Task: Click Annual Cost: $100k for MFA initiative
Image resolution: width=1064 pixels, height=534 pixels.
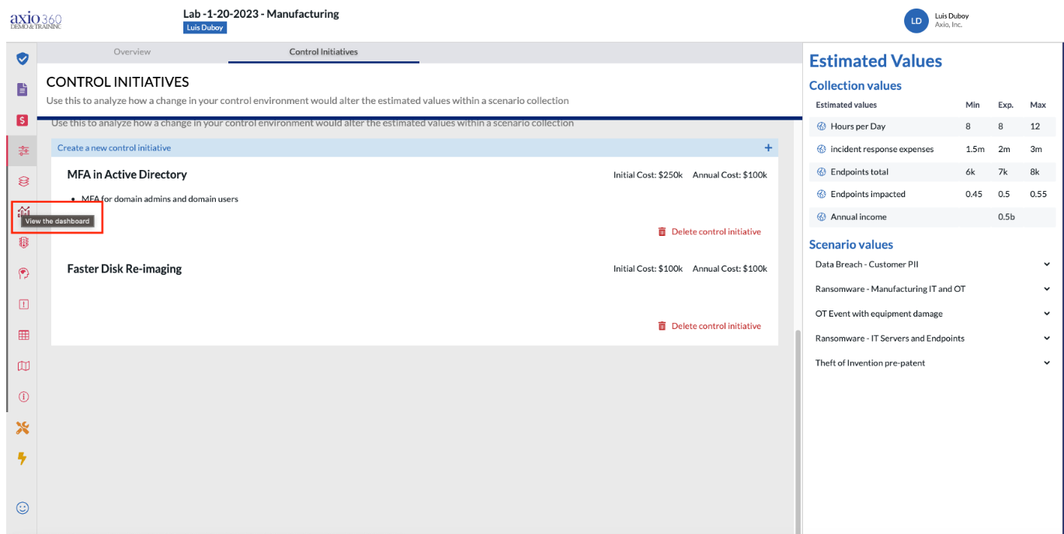Action: [x=729, y=175]
